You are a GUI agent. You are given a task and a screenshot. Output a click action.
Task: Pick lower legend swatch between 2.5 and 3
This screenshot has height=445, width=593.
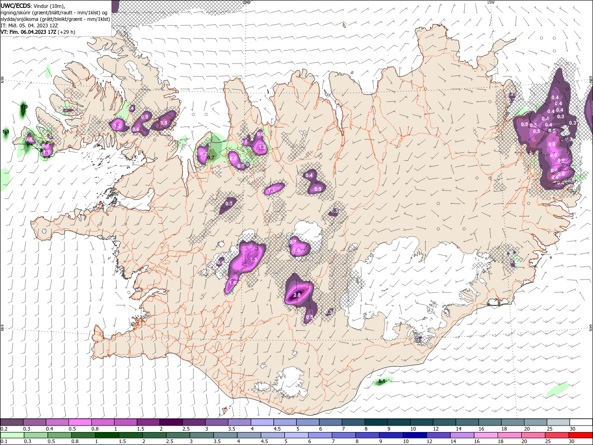178,435
